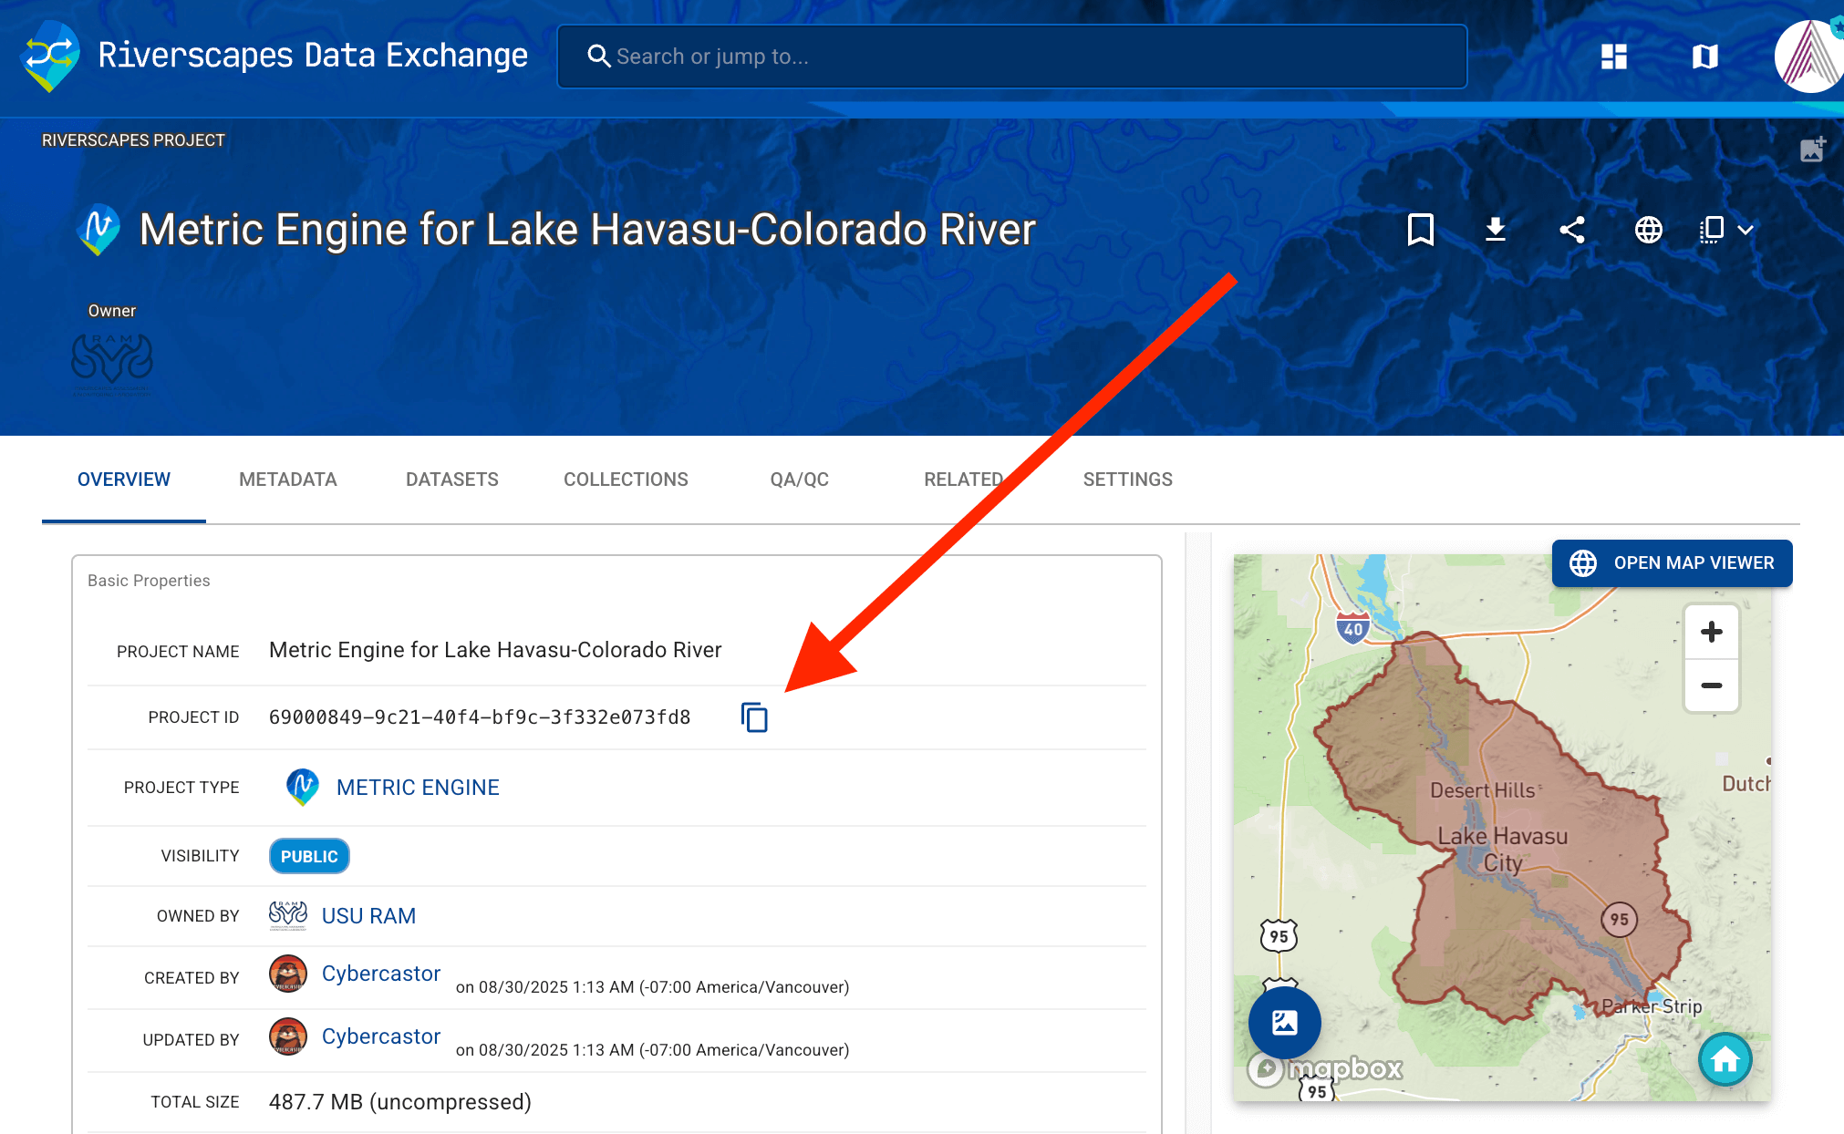This screenshot has width=1844, height=1134.
Task: Reset map to home extent
Action: 1725,1059
